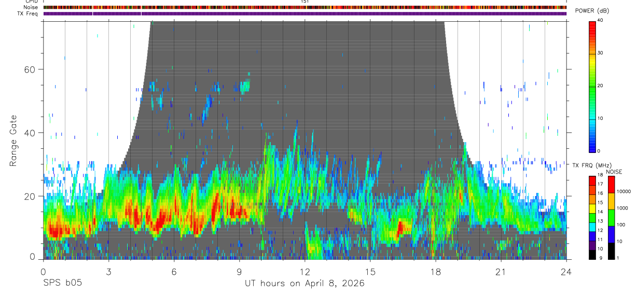Click the 9 tick on UT hours axis
The width and height of the screenshot is (637, 294).
239,272
